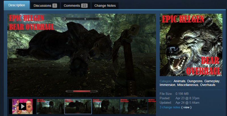Click the Updated: label
227x116 pixels.
(x=166, y=103)
